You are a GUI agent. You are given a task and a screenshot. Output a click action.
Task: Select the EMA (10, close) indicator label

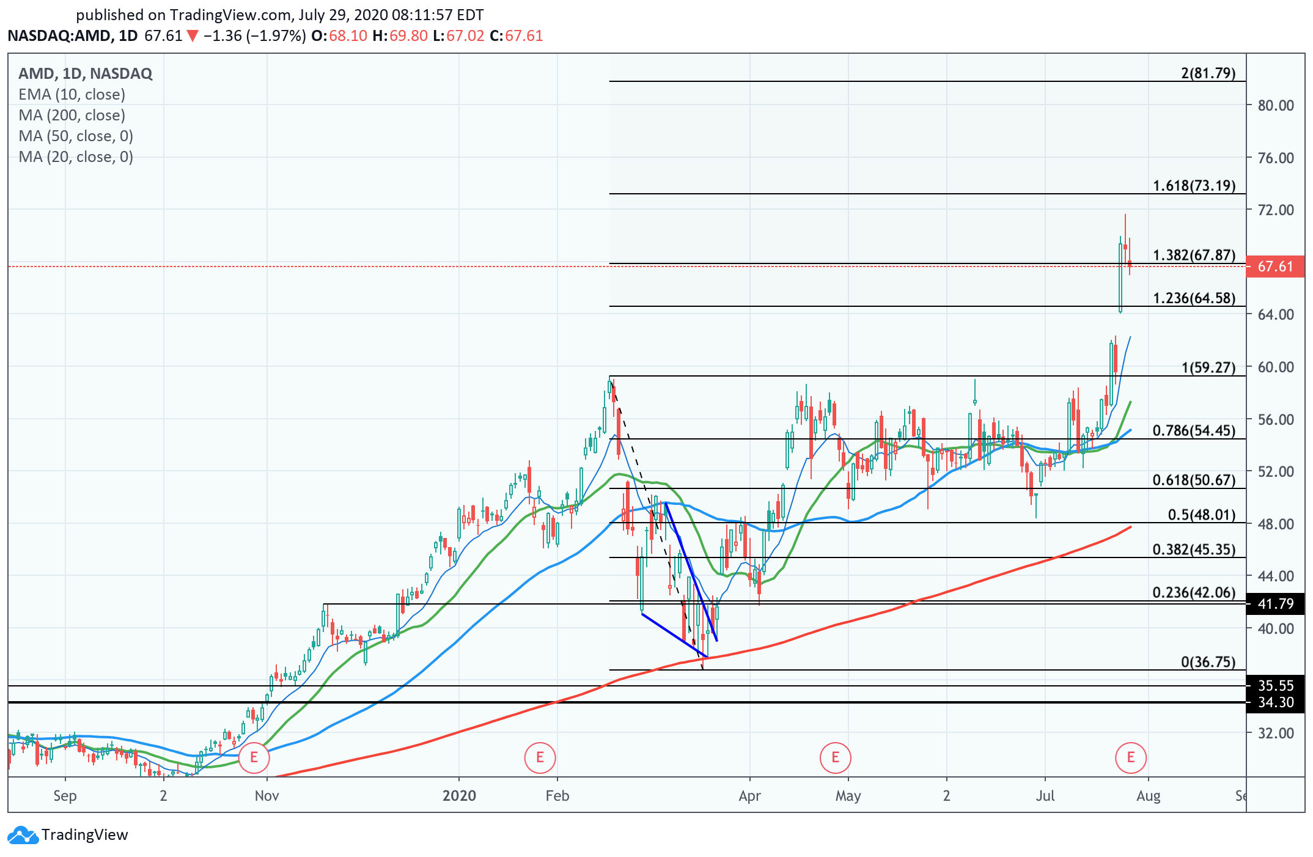[72, 94]
